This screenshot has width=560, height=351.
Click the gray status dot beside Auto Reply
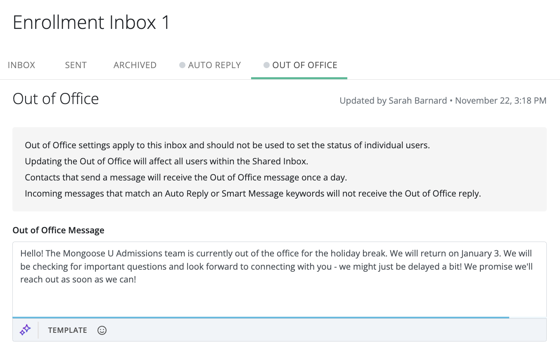(182, 65)
